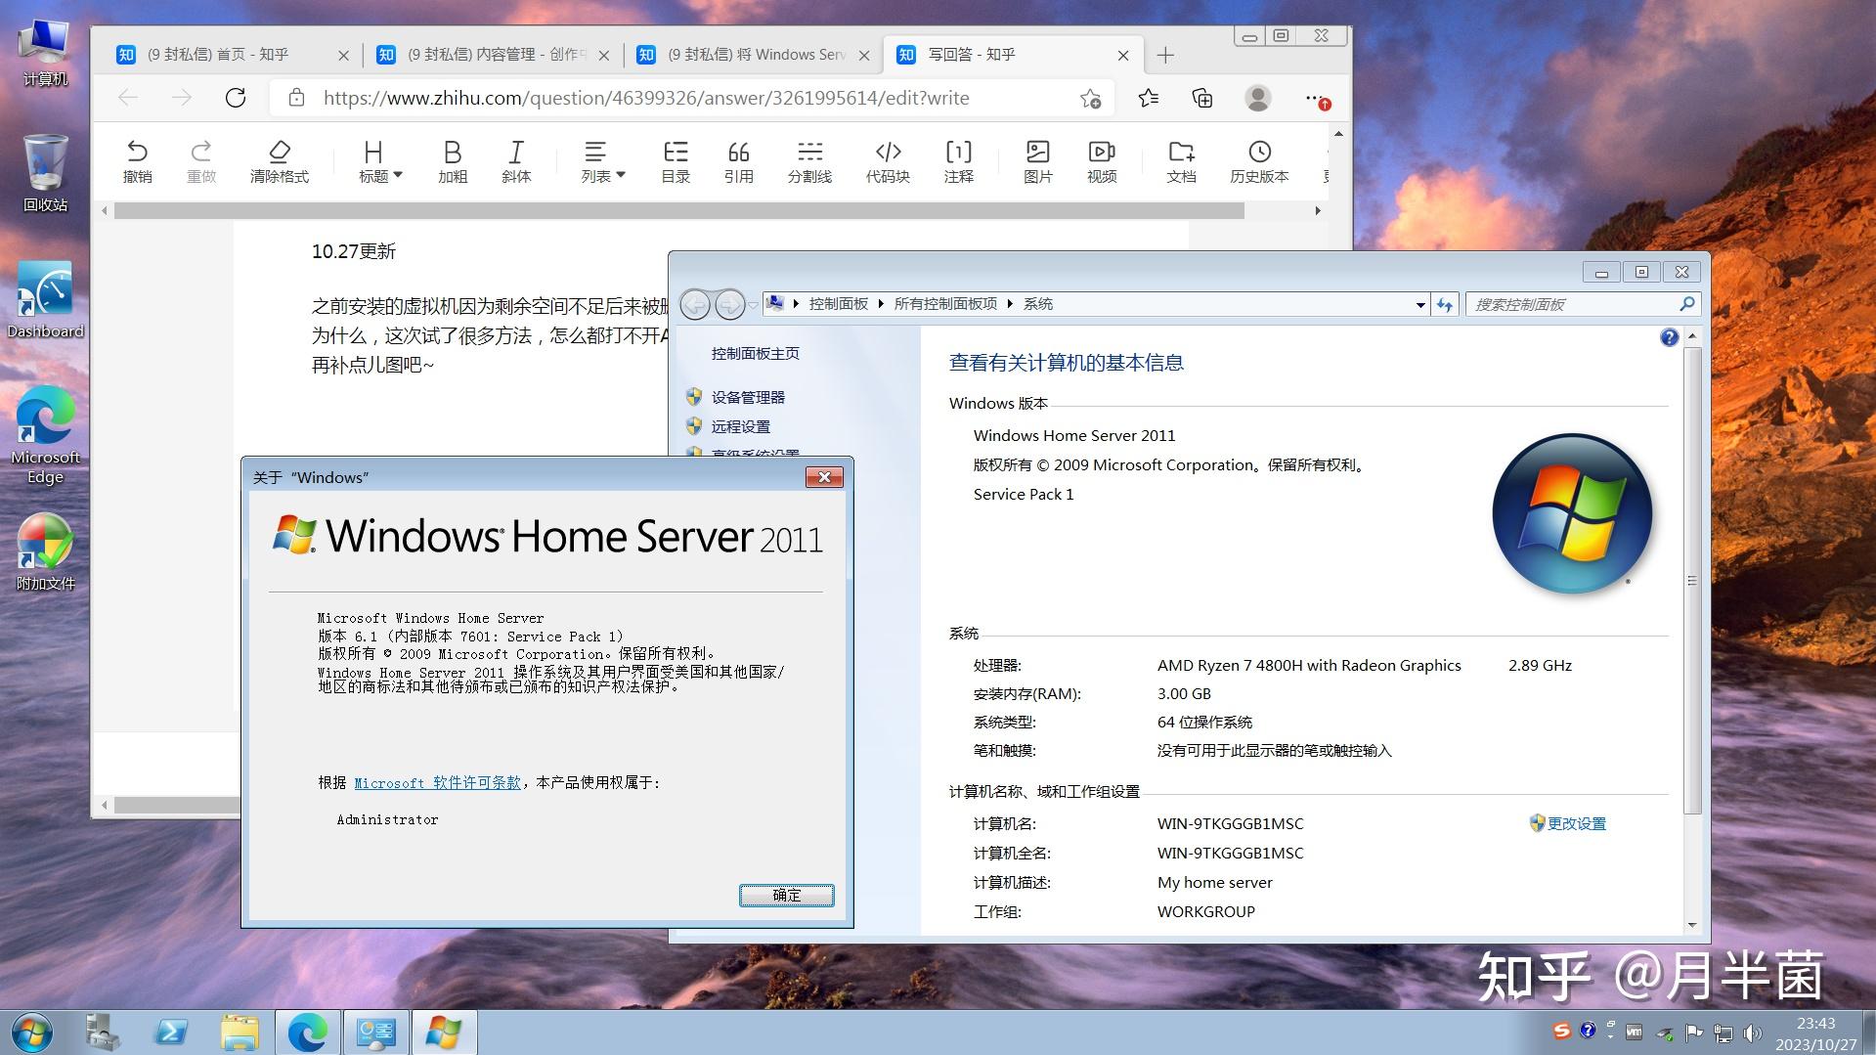
Task: Click the Redo (重做) editor icon
Action: [x=201, y=161]
